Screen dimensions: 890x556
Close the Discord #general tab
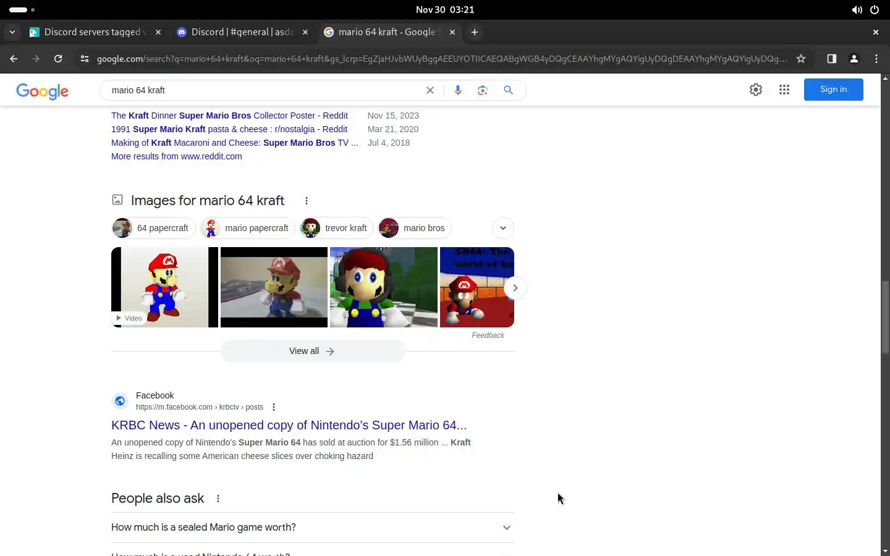(x=305, y=32)
